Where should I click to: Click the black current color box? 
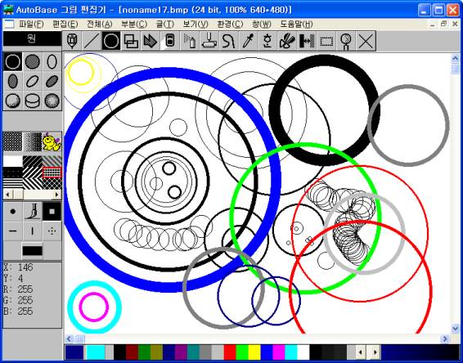click(x=33, y=251)
